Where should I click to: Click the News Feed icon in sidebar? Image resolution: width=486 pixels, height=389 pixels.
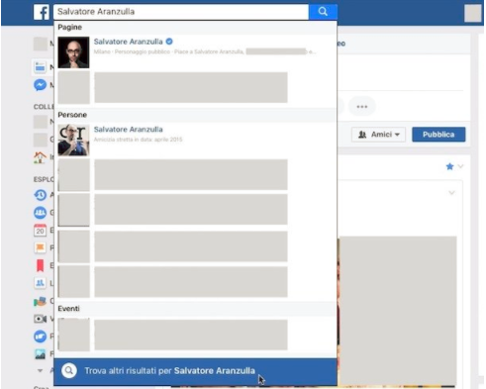40,67
